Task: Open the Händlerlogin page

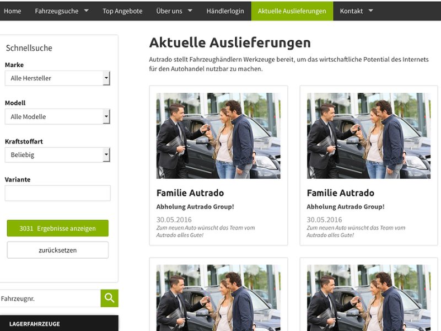Action: coord(226,10)
